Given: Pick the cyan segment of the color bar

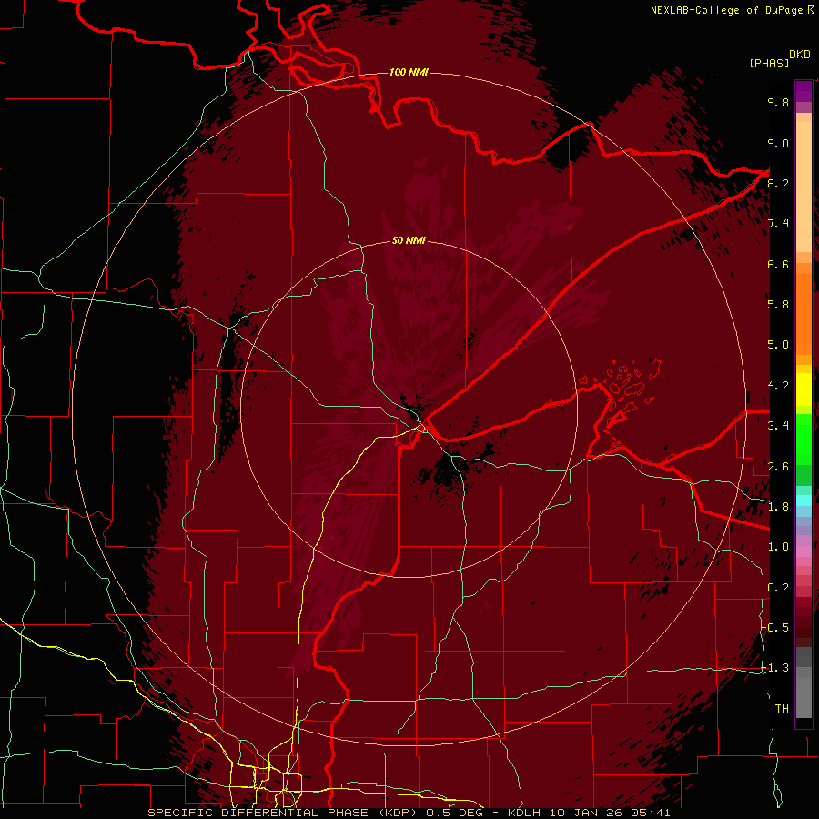Looking at the screenshot, I should coord(804,500).
